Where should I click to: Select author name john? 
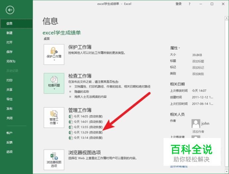click(x=206, y=123)
